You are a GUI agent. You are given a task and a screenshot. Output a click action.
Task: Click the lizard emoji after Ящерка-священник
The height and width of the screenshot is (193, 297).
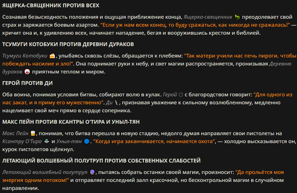pyautogui.click(x=237, y=17)
